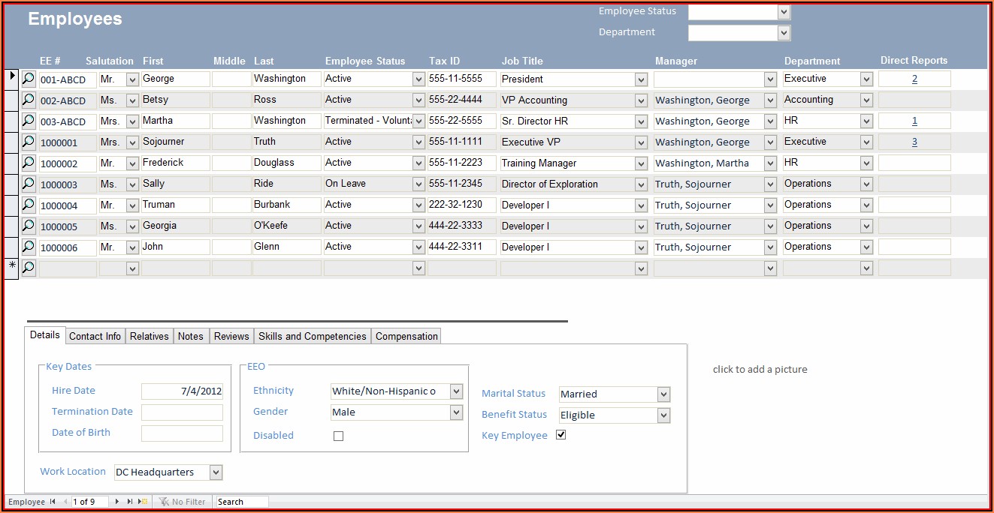994x513 pixels.
Task: Open the Compensation tab
Action: click(x=406, y=336)
